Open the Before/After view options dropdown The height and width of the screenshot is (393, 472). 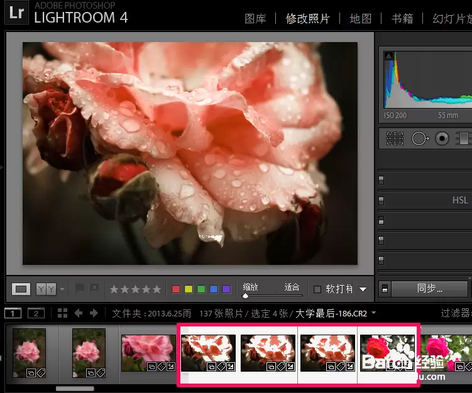point(62,289)
